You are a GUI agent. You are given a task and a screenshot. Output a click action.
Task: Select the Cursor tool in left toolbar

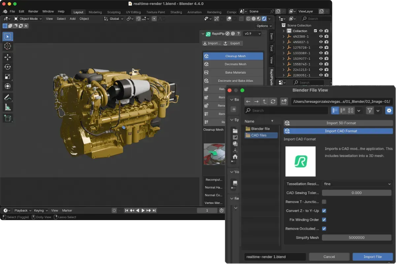[7, 46]
